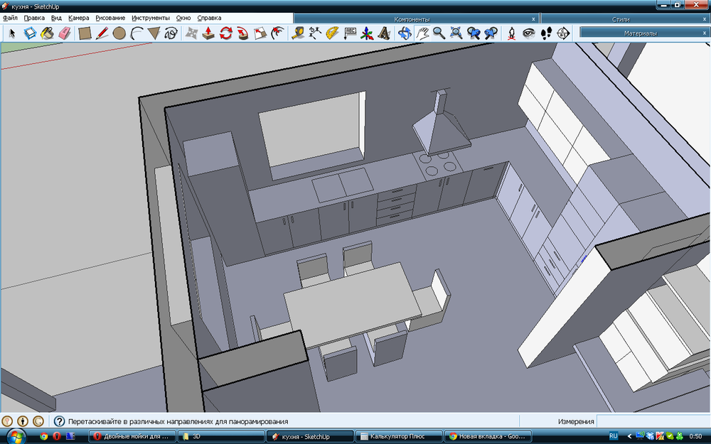
Task: Open the Камера menu
Action: tap(78, 18)
